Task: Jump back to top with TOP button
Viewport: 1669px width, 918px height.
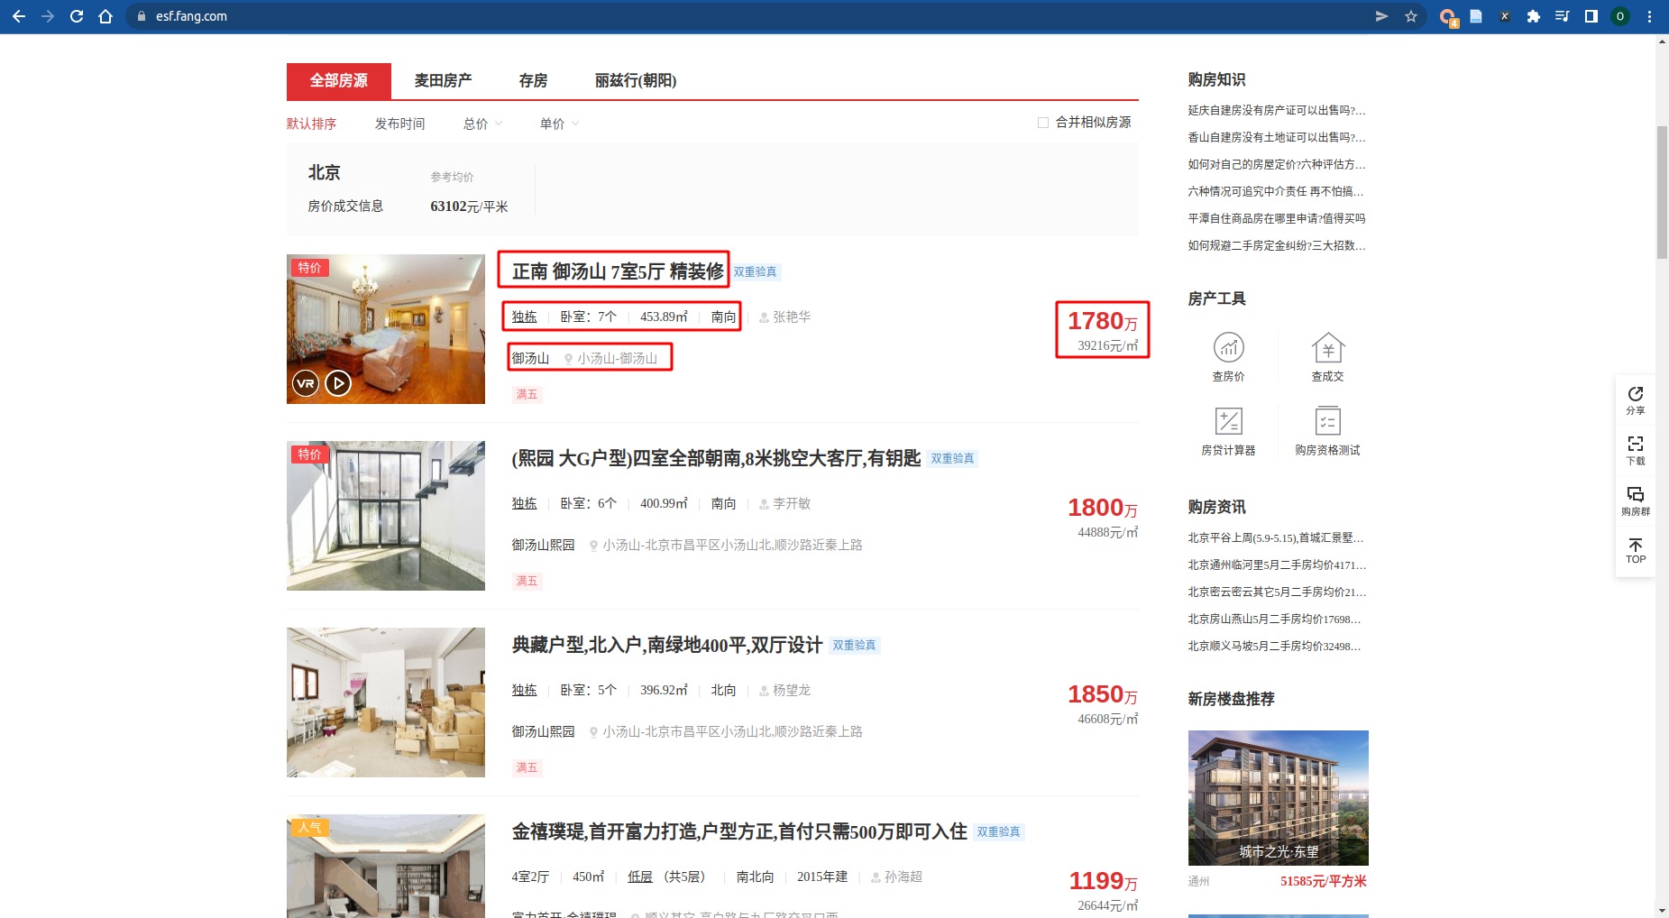Action: (1635, 550)
